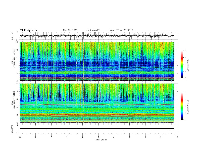Click the "VLF Spectra" plot title
The width and height of the screenshot is (199, 154).
[x=28, y=30]
